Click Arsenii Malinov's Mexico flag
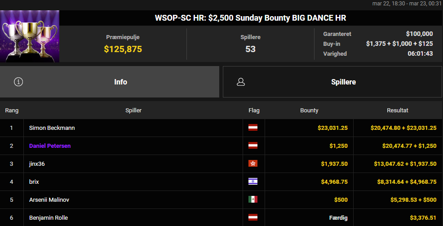 253,199
